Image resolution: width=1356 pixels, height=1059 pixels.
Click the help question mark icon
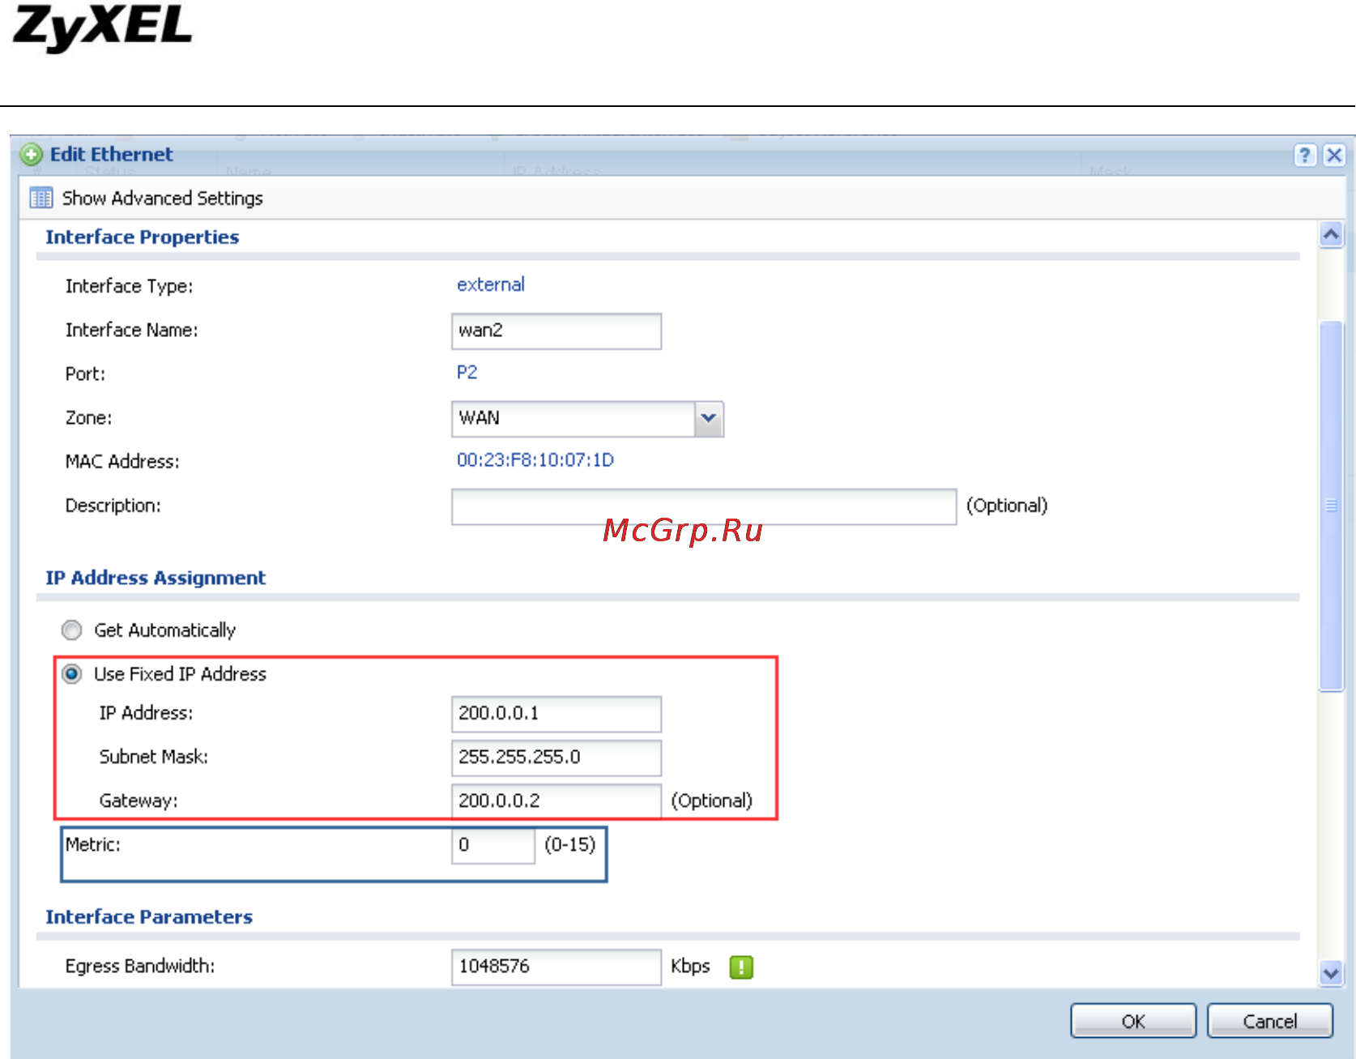click(x=1304, y=155)
